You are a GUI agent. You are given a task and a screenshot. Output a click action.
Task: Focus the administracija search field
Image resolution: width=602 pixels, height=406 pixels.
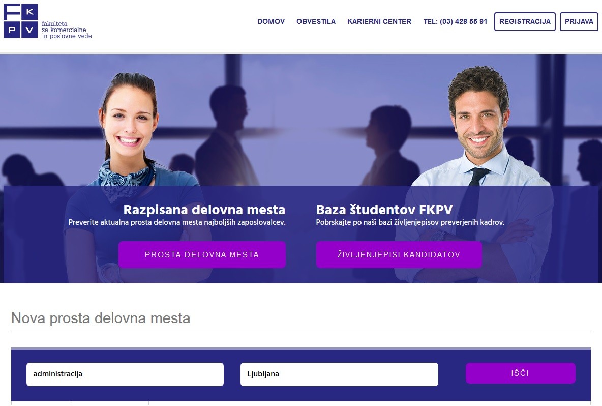point(125,374)
